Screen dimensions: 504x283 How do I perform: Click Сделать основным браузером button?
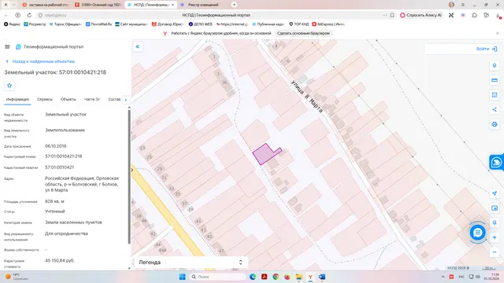point(303,33)
